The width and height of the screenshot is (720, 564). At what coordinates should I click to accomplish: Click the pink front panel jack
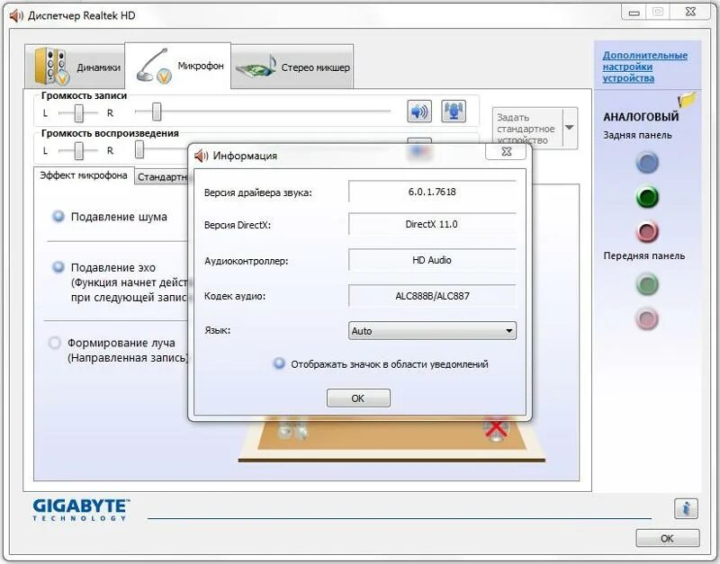coord(647,318)
